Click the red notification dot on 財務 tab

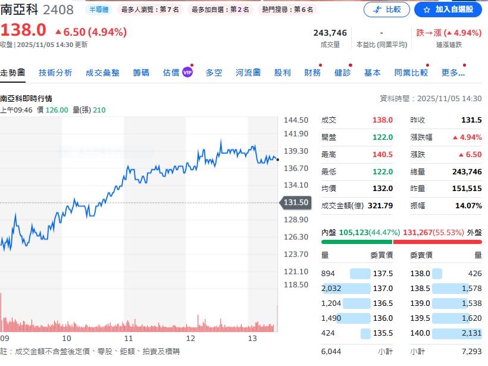coord(321,65)
